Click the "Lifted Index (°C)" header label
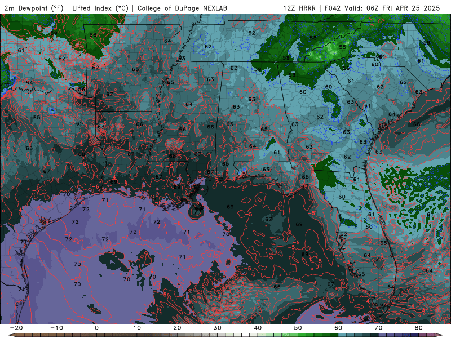The width and height of the screenshot is (451, 338). pyautogui.click(x=100, y=8)
